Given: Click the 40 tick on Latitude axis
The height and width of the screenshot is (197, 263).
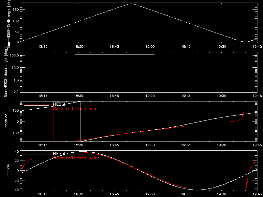Looking at the screenshot, I should [x=16, y=152].
